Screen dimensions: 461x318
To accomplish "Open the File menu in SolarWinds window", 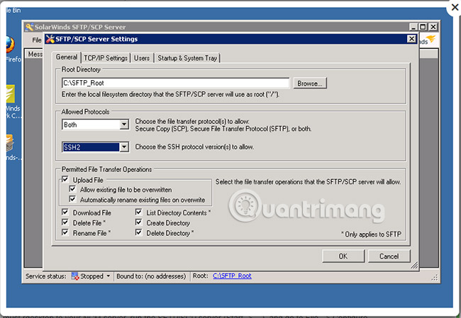I will 37,40.
